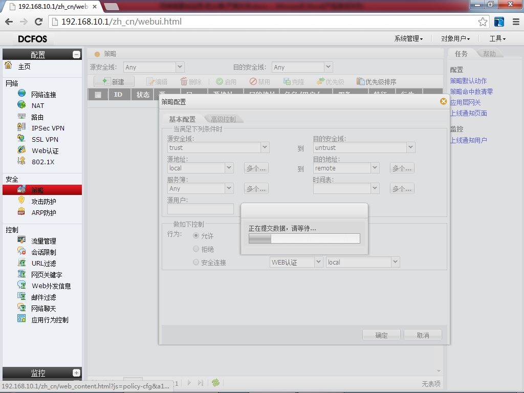Open the 目的地址 remote dropdown
Viewport: 524px width, 393px height.
point(375,168)
